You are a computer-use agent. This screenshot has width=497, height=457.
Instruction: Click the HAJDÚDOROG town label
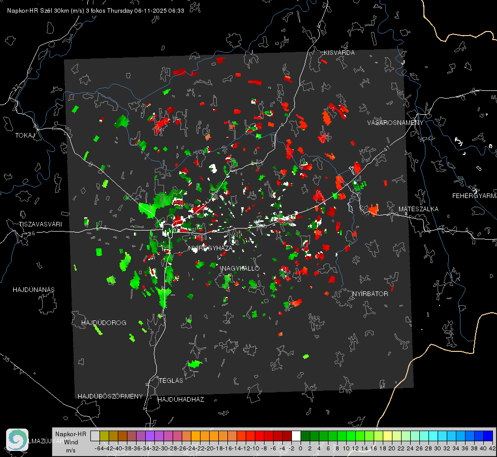coord(104,323)
